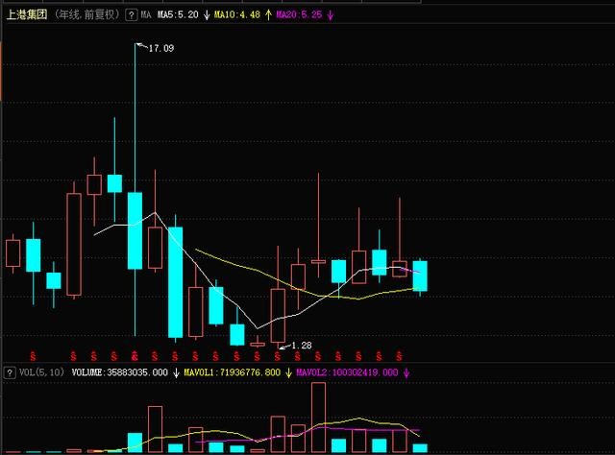Screen dimensions: 615x455
Task: Click the MAVOL1:71936776.800 legend text
Action: click(x=235, y=371)
